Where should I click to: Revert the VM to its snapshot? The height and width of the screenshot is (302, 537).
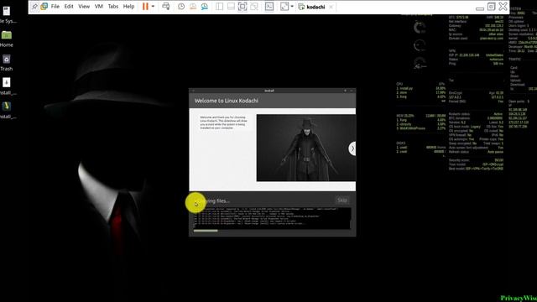click(193, 7)
